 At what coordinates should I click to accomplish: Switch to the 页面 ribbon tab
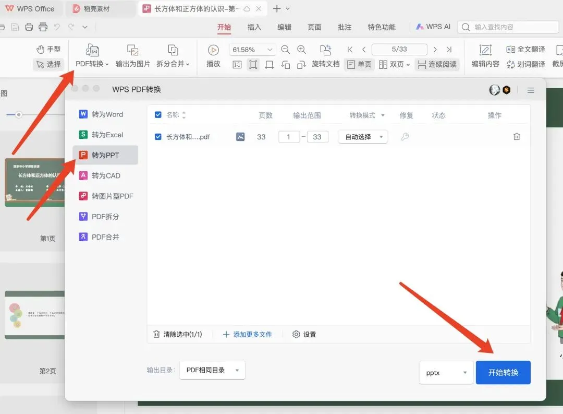pos(314,27)
